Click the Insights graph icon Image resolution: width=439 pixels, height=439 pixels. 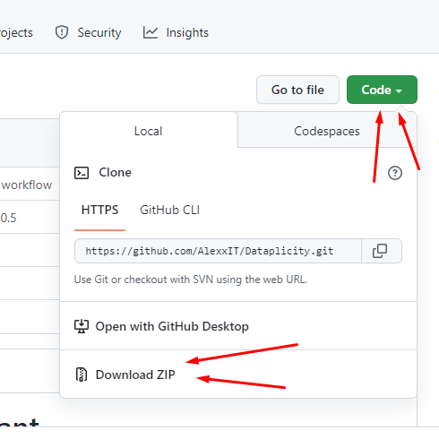click(x=151, y=32)
